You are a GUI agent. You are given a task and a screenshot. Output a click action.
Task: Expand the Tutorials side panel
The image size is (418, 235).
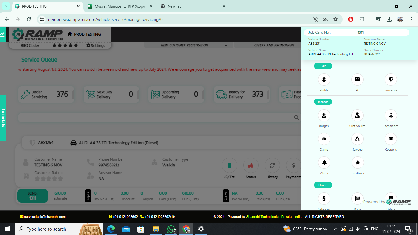[3, 118]
